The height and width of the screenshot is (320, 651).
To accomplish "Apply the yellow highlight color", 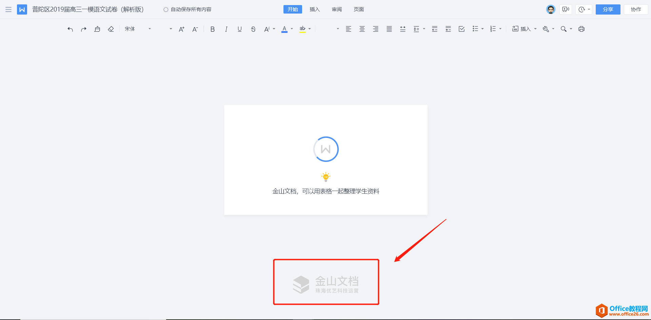I will pyautogui.click(x=302, y=29).
